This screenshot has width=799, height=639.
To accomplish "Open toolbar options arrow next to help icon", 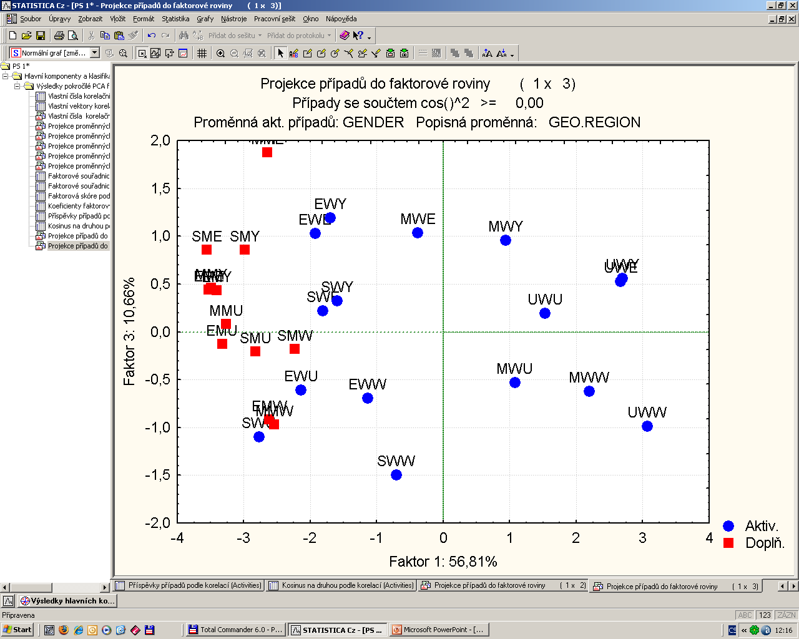I will click(369, 37).
